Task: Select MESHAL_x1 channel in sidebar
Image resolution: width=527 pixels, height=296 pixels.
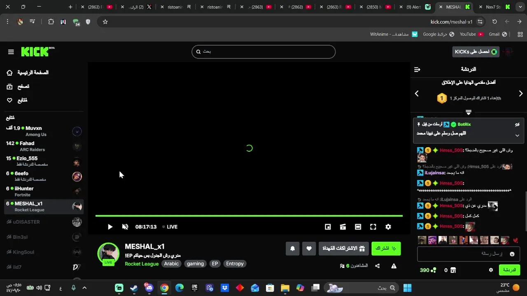Action: 44,206
